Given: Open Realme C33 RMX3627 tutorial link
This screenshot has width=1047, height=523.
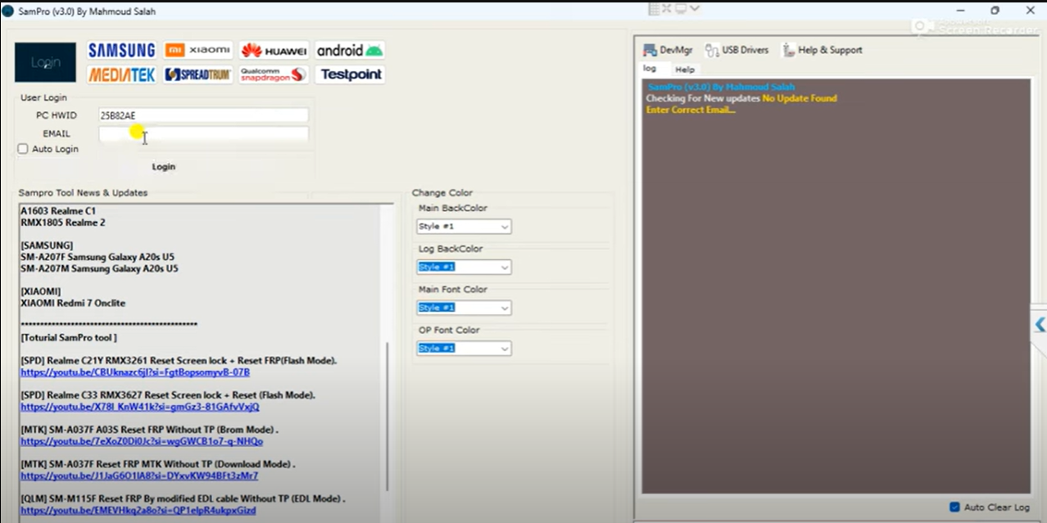Looking at the screenshot, I should (x=140, y=407).
